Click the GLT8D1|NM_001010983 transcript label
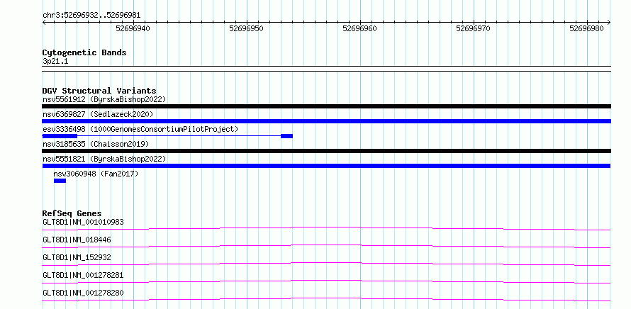 coord(83,222)
